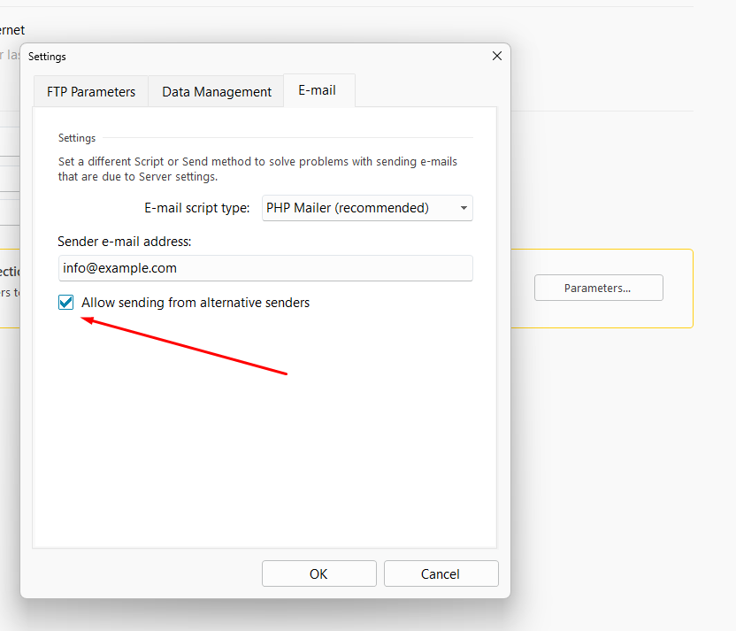
Task: Close the Settings dialog with X
Action: (496, 56)
